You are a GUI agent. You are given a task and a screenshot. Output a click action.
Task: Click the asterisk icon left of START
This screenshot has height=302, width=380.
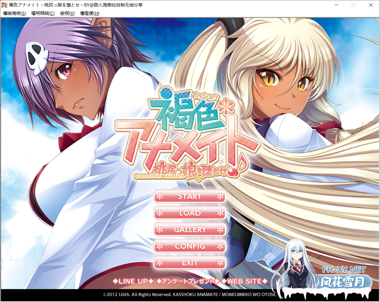coord(160,196)
